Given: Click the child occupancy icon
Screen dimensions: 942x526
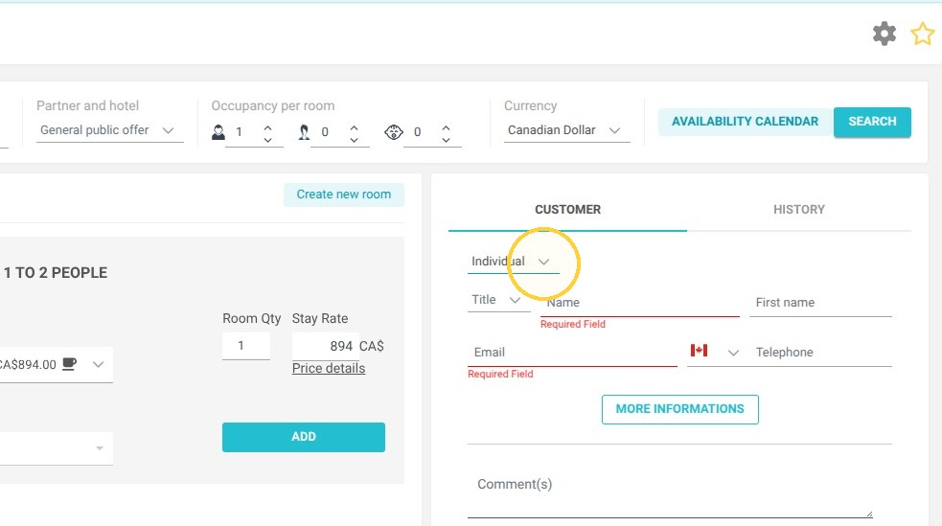Looking at the screenshot, I should click(x=304, y=132).
